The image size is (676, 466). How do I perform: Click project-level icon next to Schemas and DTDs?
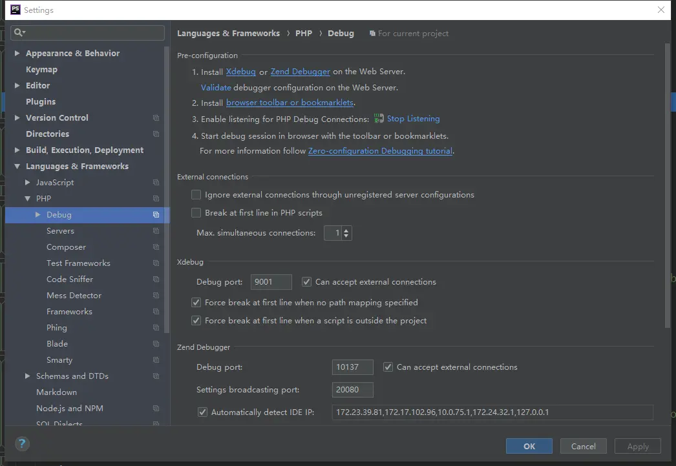tap(156, 376)
